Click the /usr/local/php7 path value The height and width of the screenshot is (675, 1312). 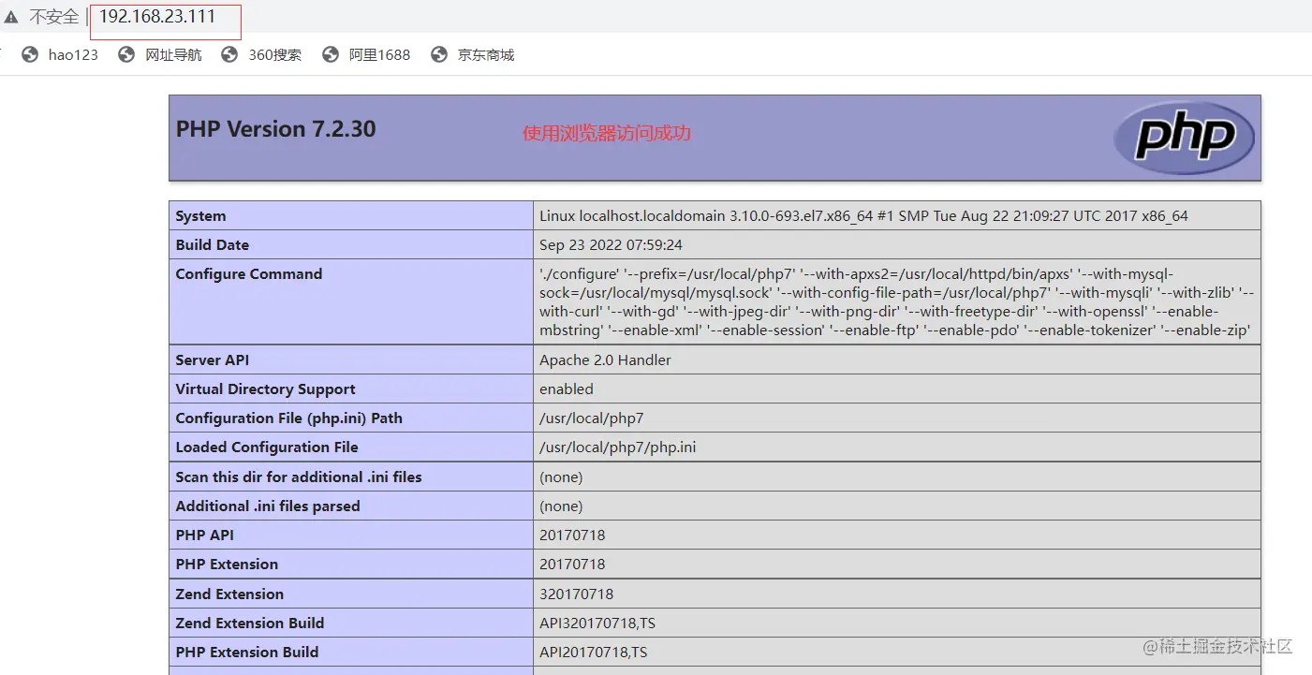point(592,418)
